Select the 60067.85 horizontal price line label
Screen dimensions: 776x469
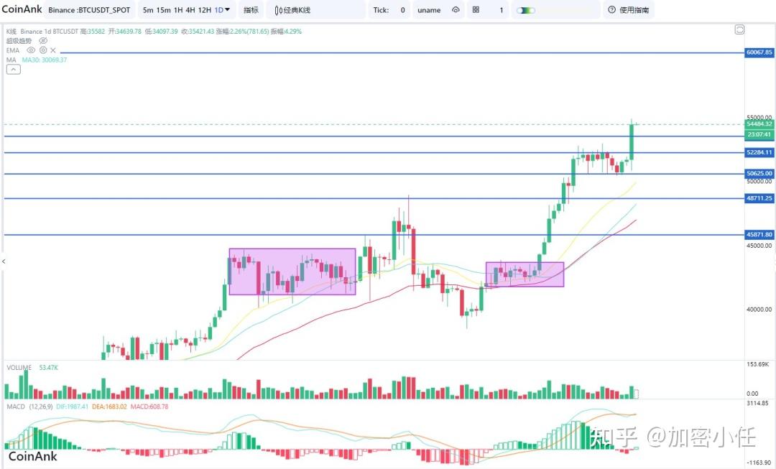759,52
